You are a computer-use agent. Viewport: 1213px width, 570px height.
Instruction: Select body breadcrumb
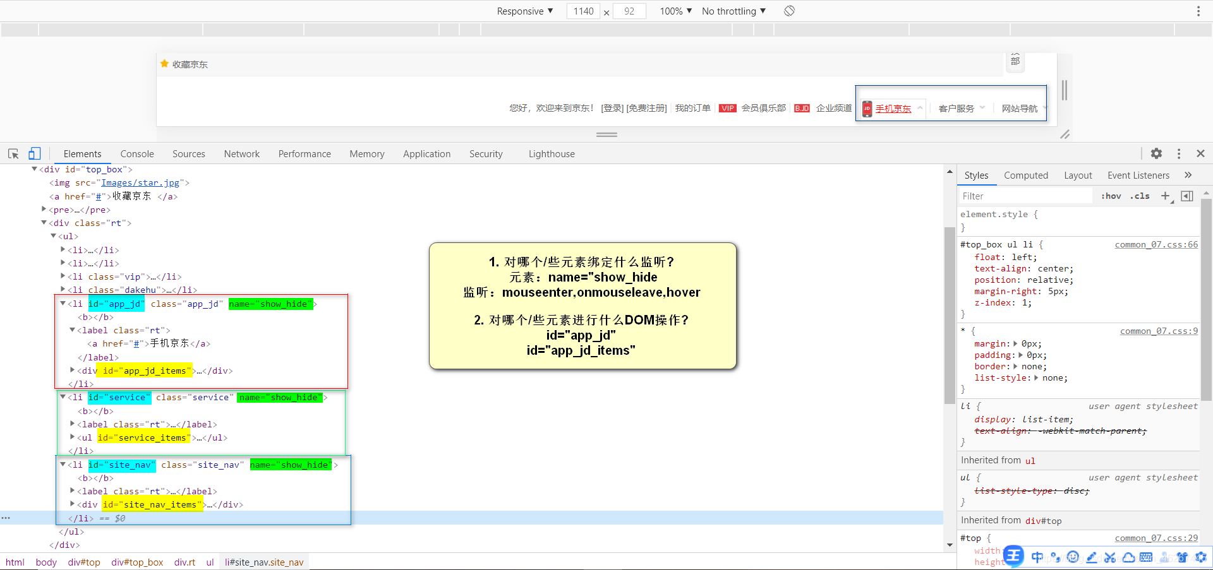[46, 562]
